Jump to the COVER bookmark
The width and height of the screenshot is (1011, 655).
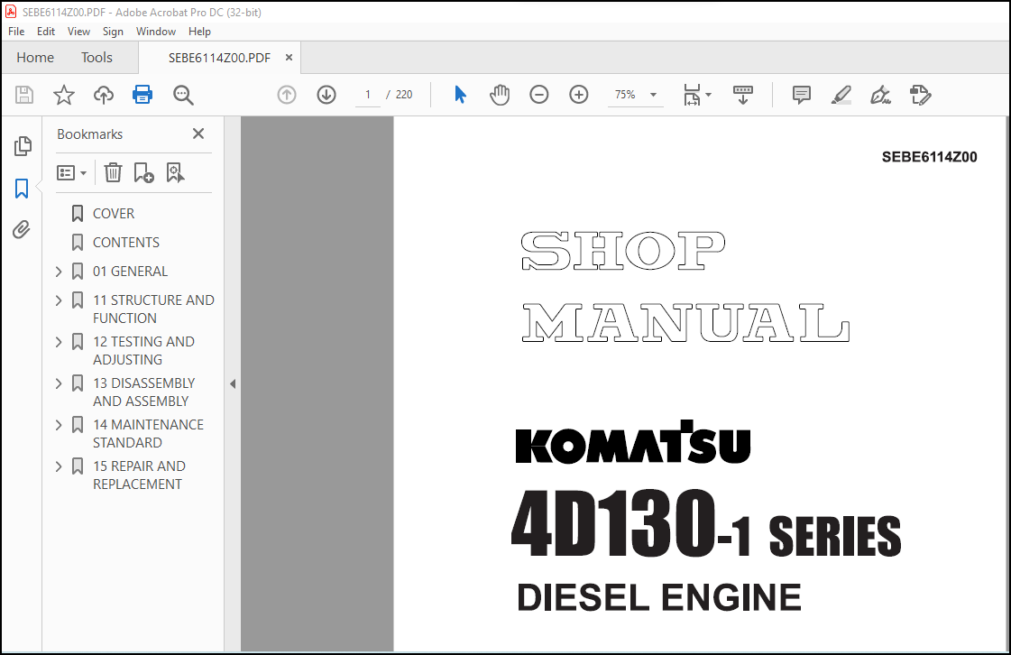[x=114, y=214]
